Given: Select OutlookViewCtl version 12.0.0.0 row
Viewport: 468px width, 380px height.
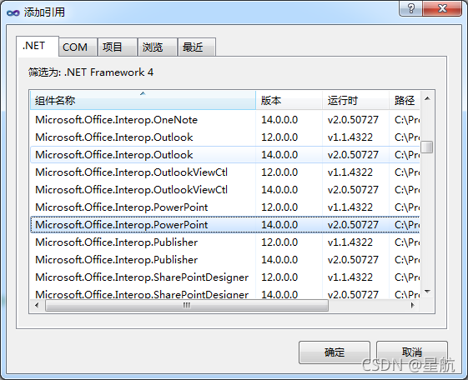Looking at the screenshot, I should pyautogui.click(x=225, y=172).
